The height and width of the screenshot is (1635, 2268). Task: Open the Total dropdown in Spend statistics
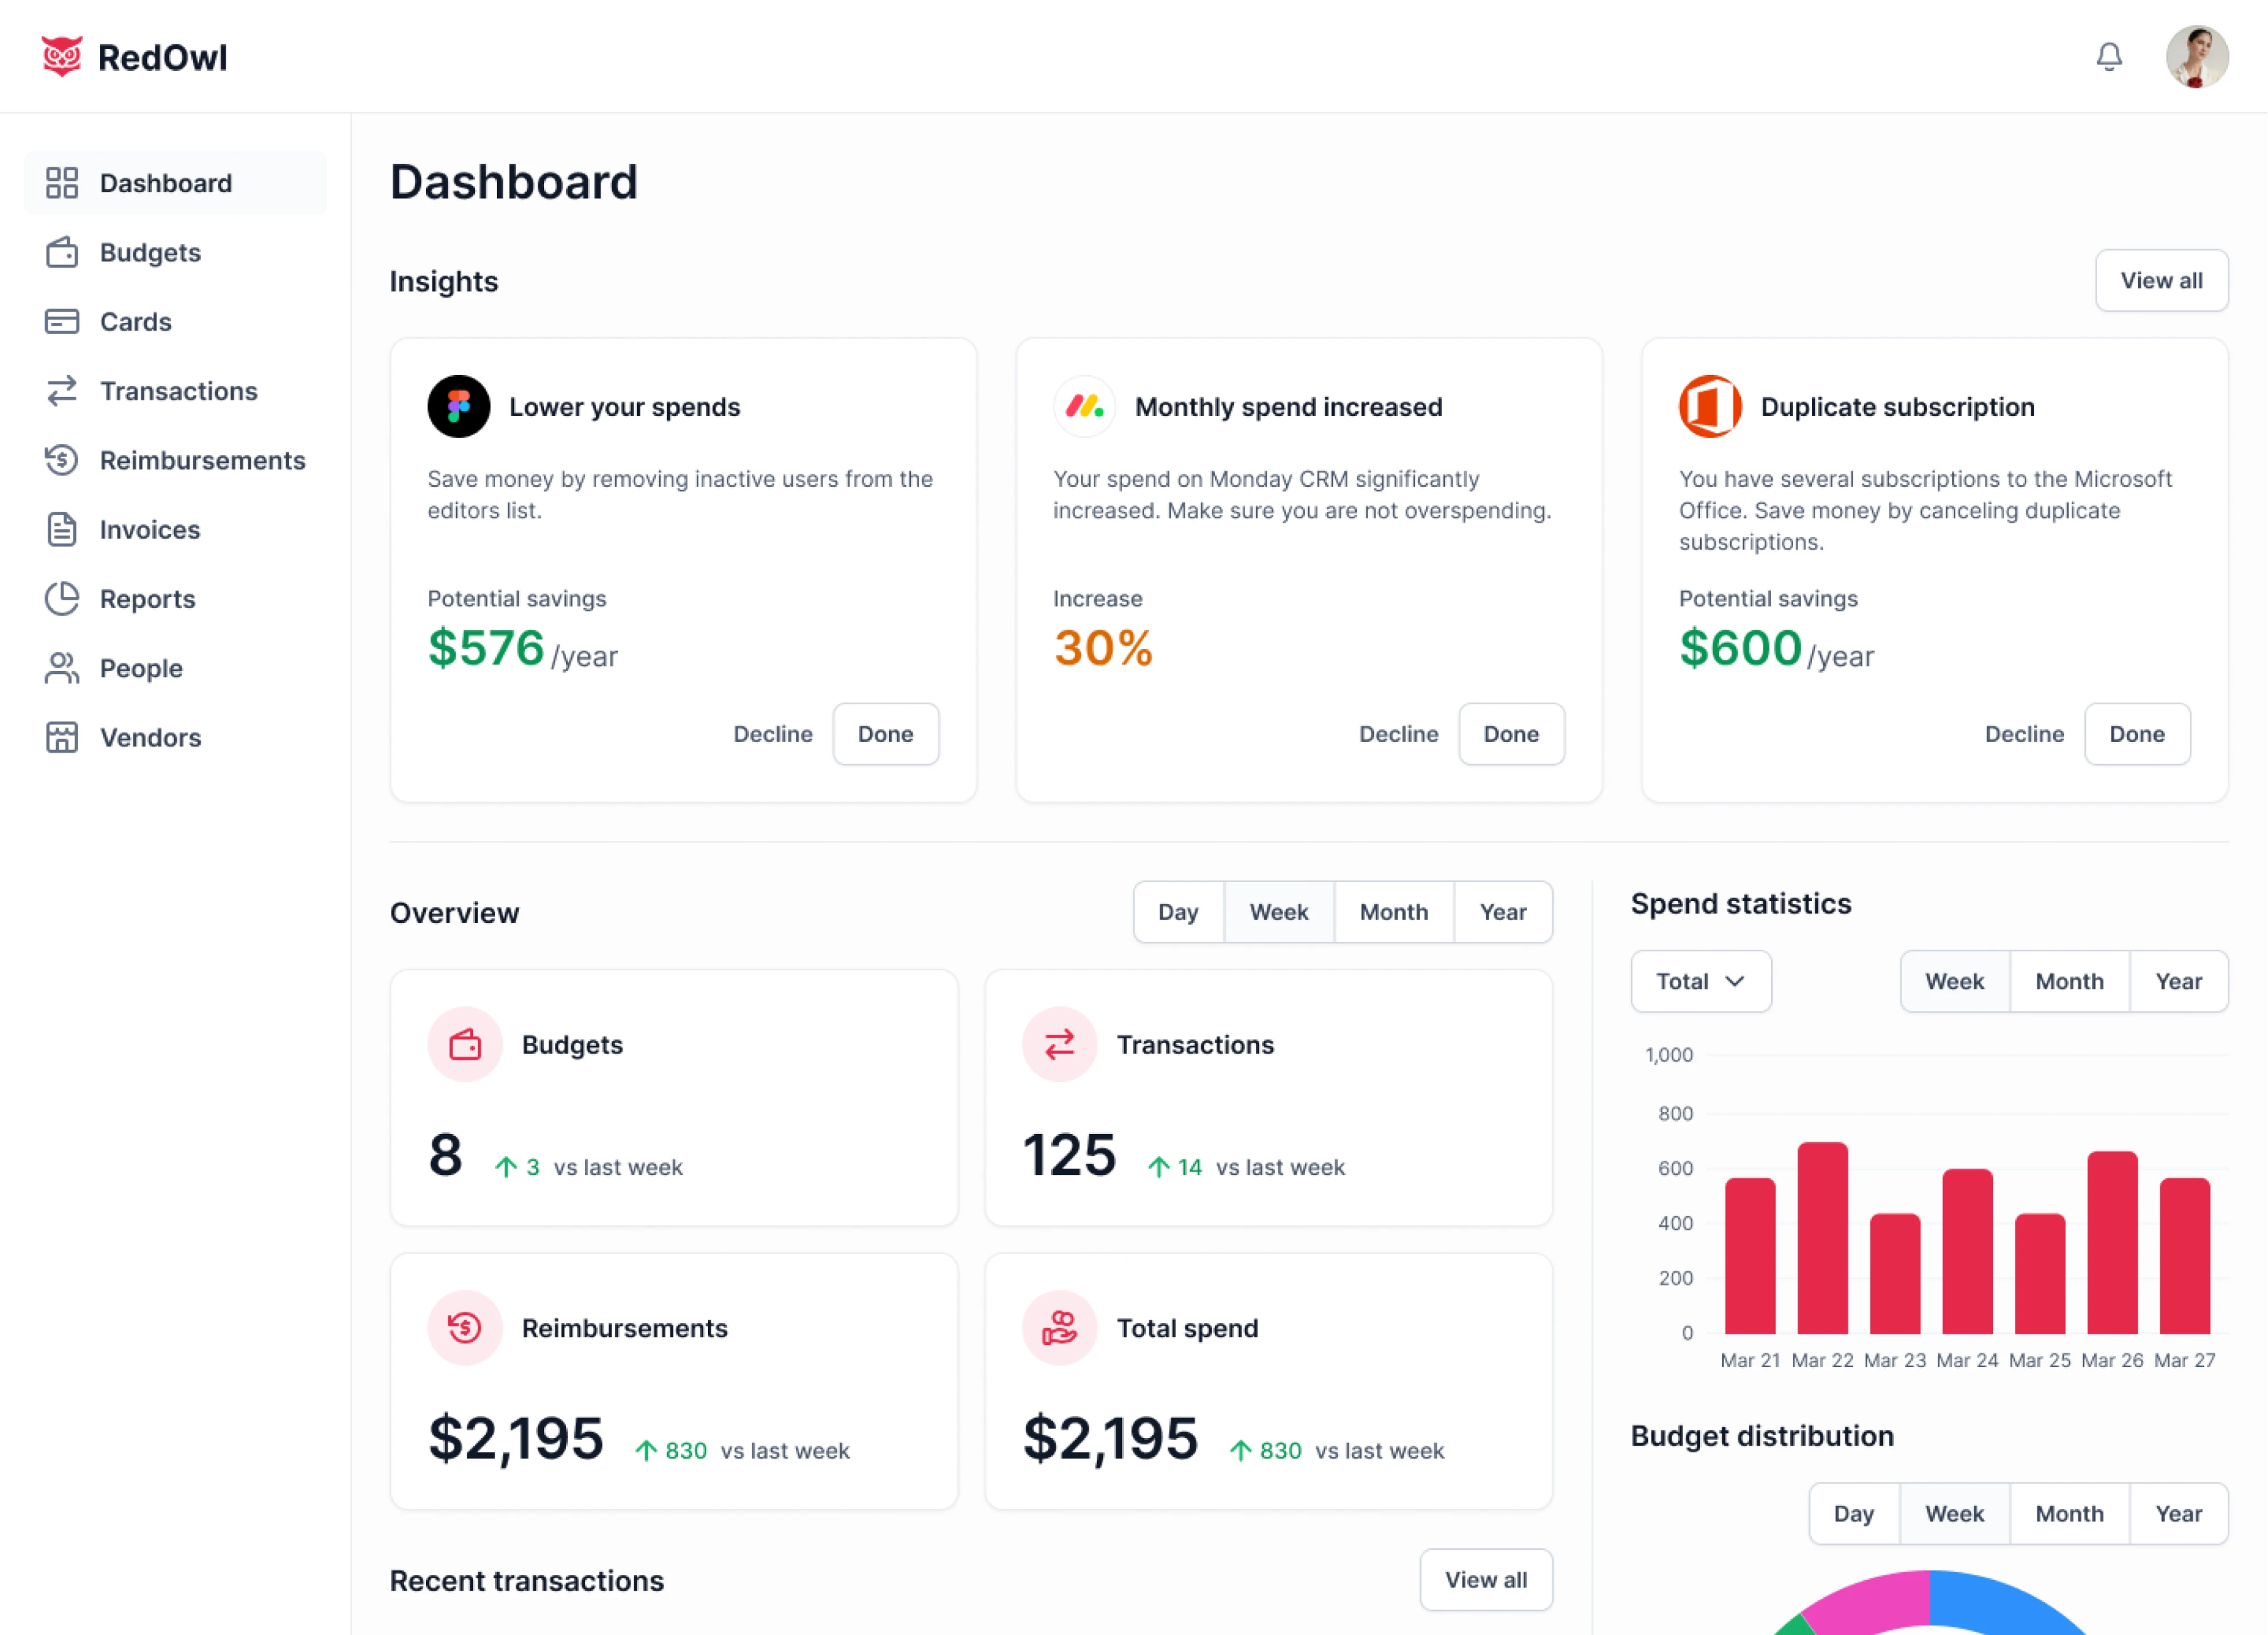1700,981
